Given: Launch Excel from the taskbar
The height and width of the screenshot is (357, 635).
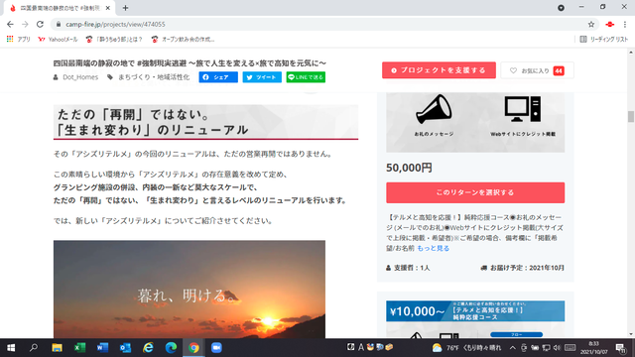Looking at the screenshot, I should point(79,348).
